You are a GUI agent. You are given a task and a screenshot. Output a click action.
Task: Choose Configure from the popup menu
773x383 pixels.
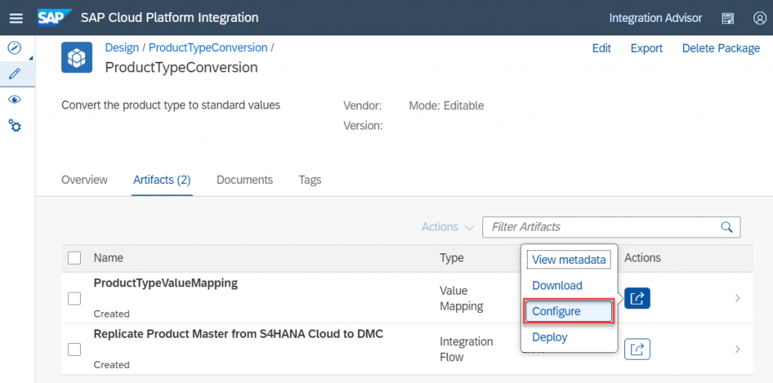point(569,311)
